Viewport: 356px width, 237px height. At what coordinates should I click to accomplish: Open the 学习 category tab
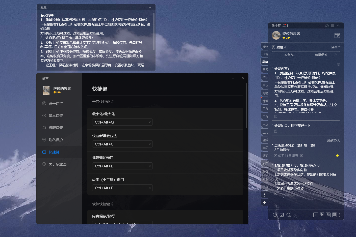(265, 148)
